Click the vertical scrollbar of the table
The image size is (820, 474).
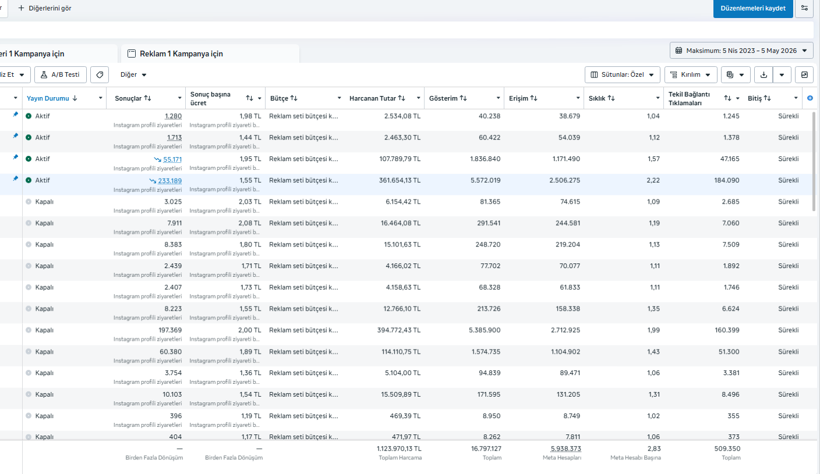click(x=814, y=161)
